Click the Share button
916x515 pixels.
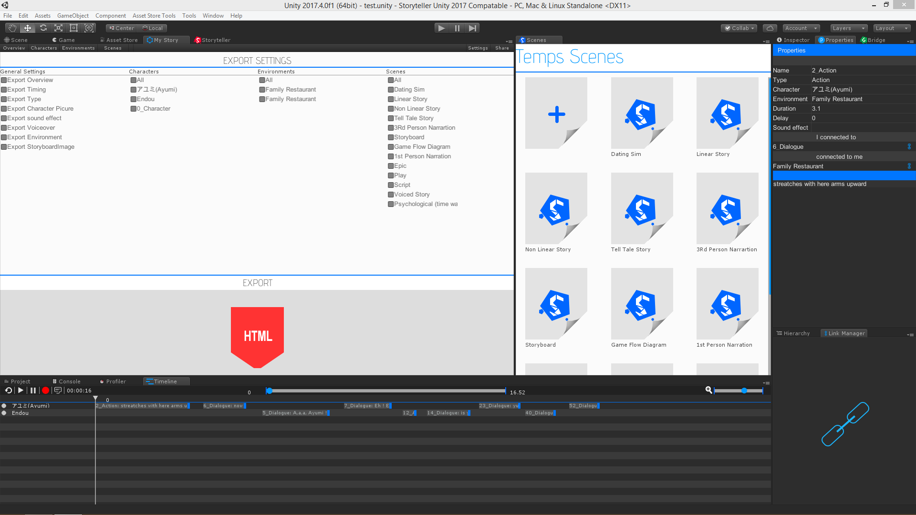tap(502, 48)
